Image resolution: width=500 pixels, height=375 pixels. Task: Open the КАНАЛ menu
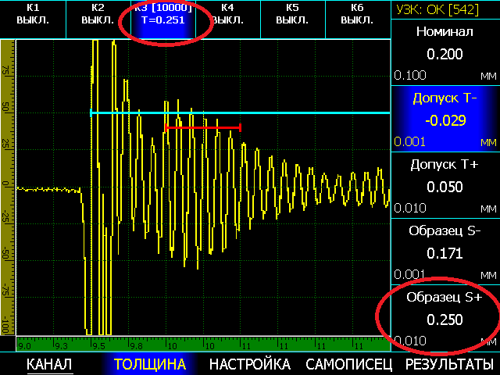coord(49,364)
